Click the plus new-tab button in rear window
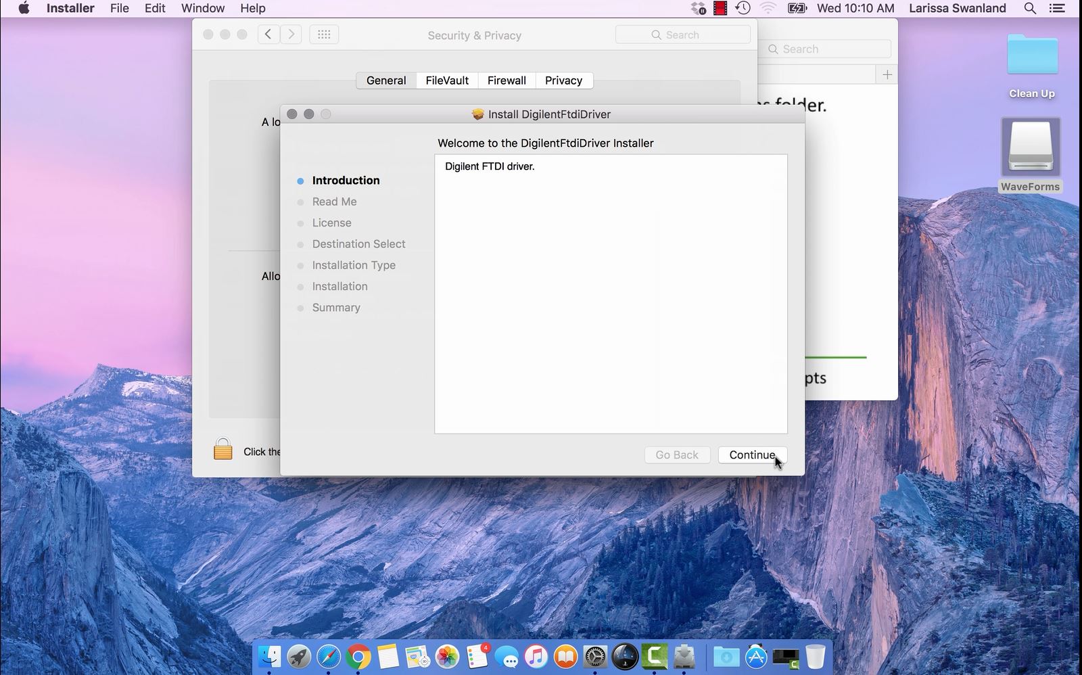Screen dimensions: 1082x675 [x=887, y=74]
